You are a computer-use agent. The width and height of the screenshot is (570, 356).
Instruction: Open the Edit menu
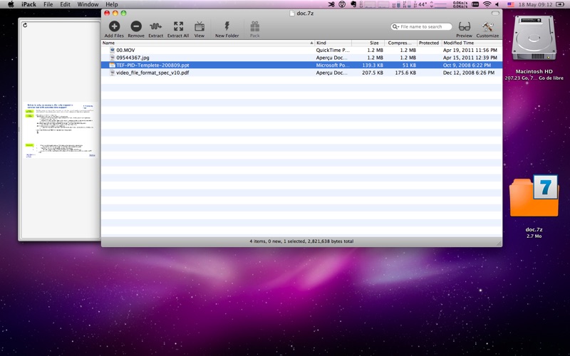pyautogui.click(x=65, y=4)
